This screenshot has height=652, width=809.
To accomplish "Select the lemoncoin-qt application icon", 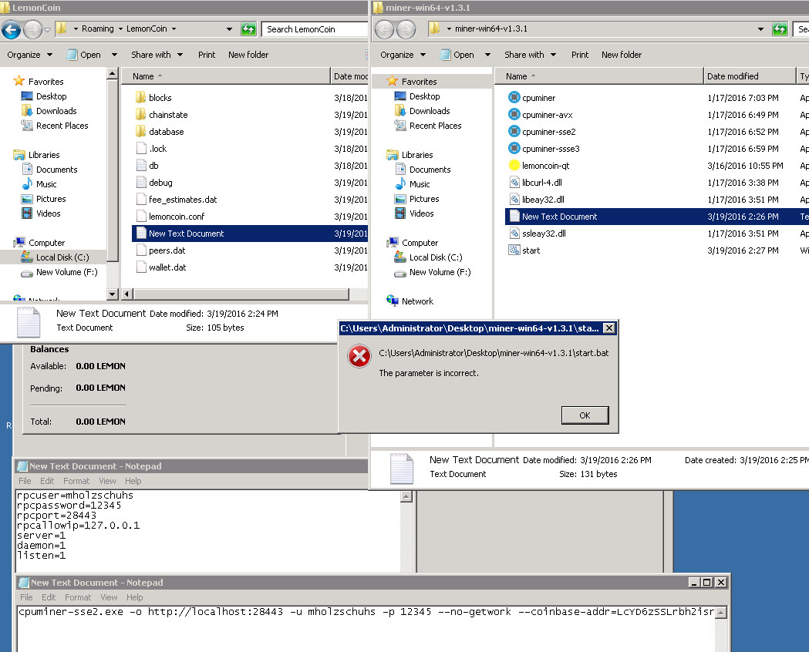I will tap(514, 166).
